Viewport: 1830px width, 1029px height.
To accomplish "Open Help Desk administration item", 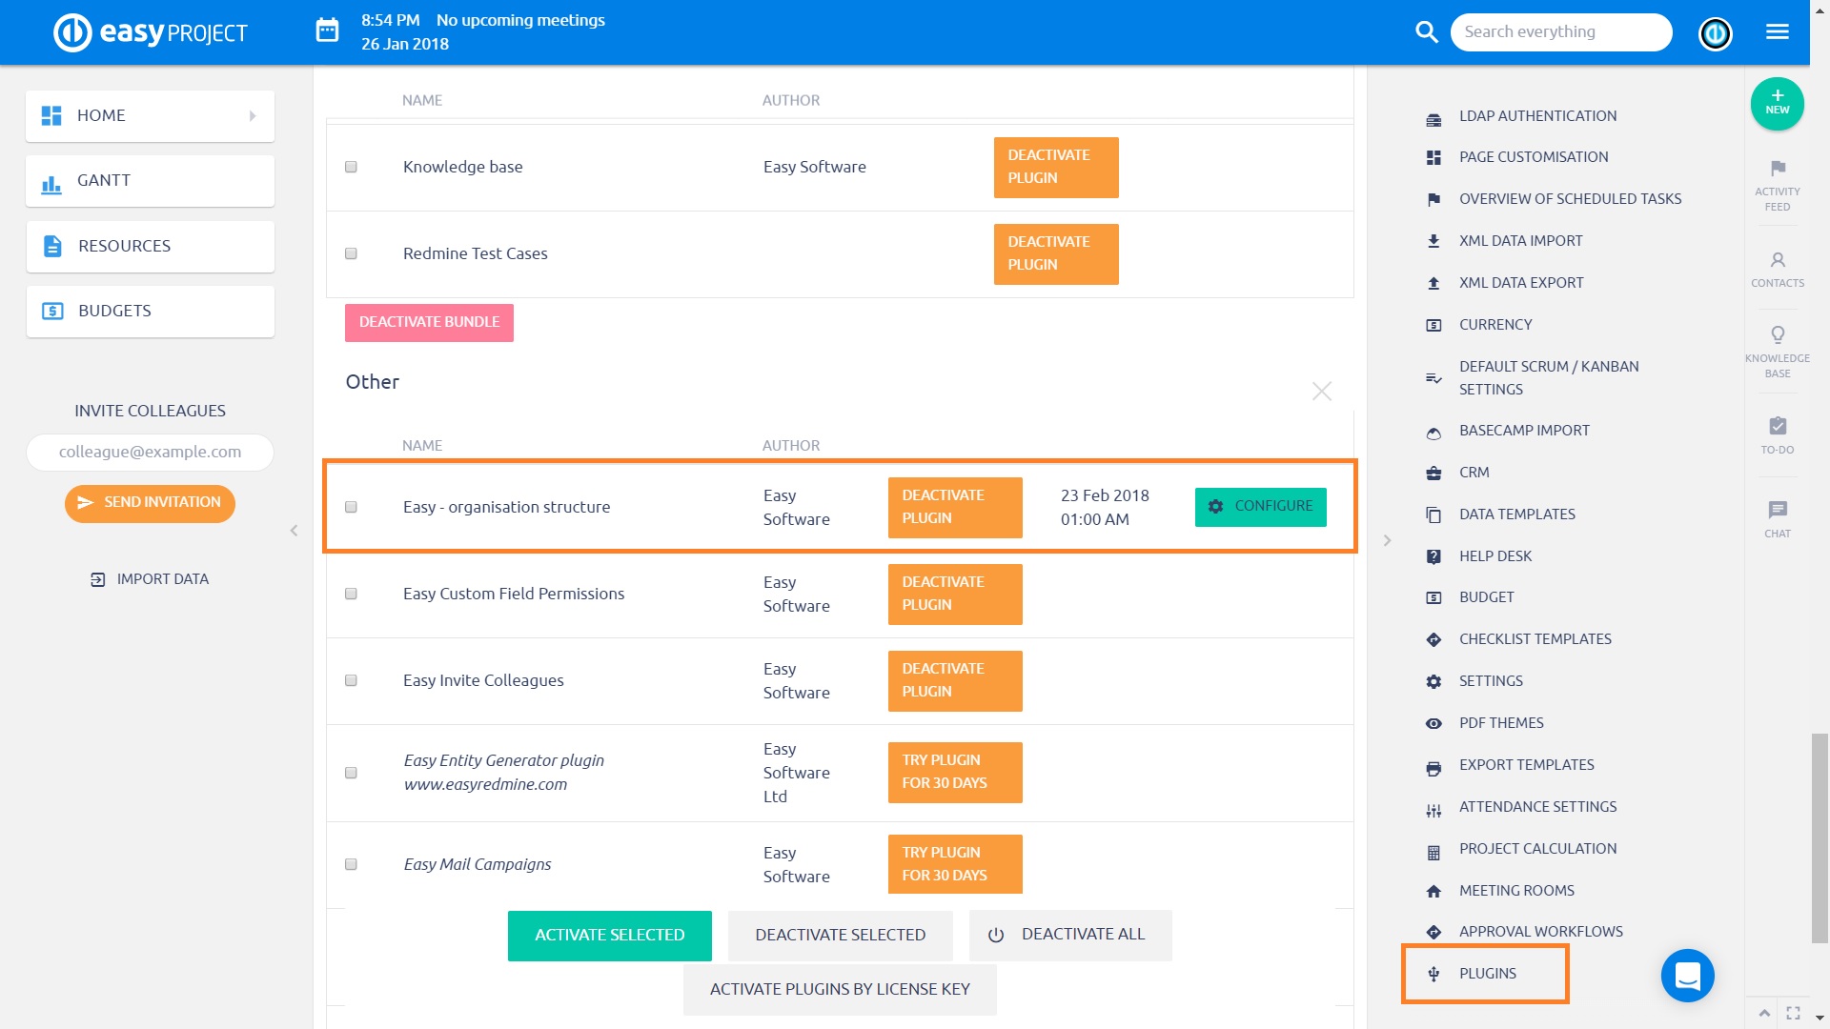I will click(x=1494, y=555).
